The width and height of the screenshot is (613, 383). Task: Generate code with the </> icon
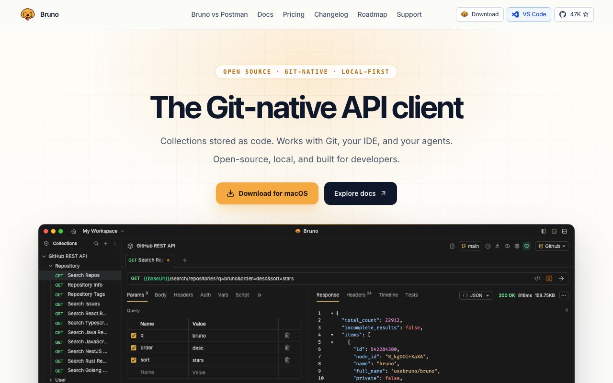[537, 279]
